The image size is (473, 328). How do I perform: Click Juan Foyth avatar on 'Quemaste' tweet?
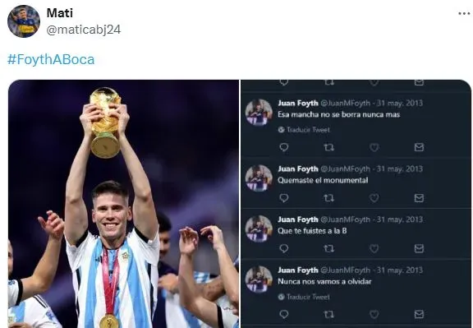click(x=259, y=178)
